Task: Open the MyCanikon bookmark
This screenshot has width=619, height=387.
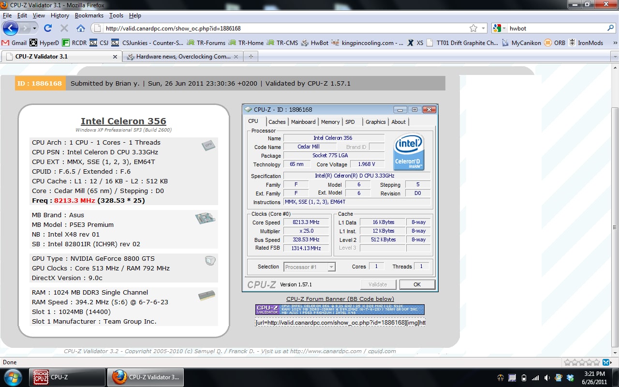Action: (521, 43)
